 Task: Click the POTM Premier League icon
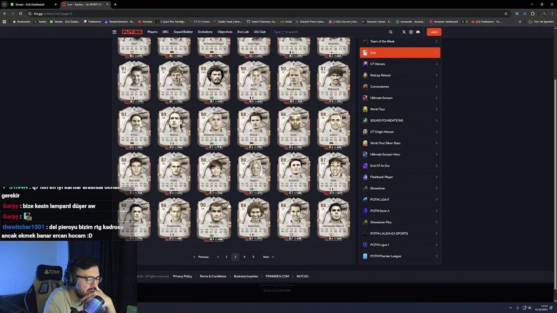tap(365, 256)
